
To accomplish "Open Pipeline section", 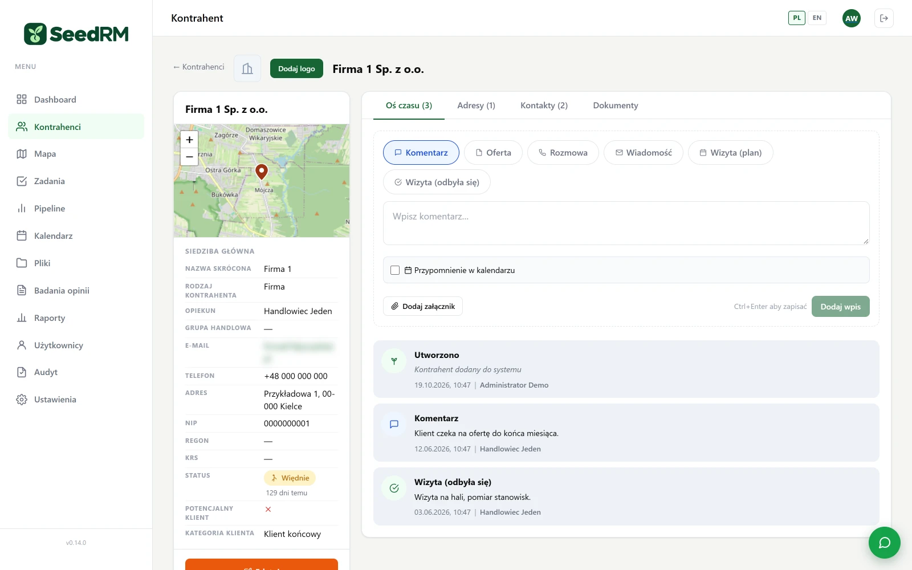I will [x=76, y=209].
